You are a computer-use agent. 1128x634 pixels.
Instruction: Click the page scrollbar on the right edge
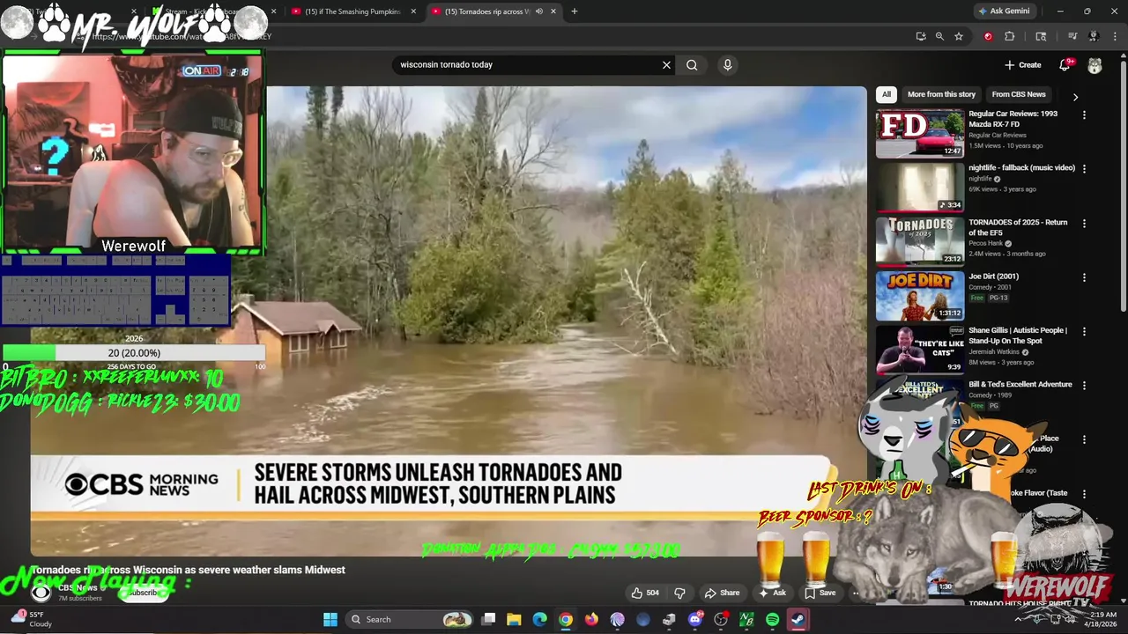tap(1124, 189)
